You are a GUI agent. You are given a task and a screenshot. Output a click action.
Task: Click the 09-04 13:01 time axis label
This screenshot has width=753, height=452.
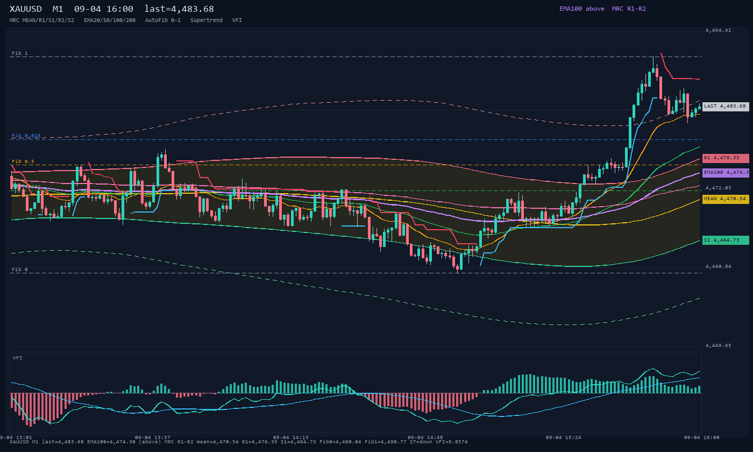(x=16, y=437)
